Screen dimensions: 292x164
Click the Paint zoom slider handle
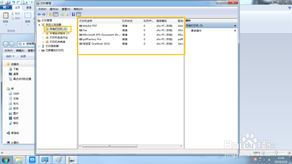(x=276, y=153)
